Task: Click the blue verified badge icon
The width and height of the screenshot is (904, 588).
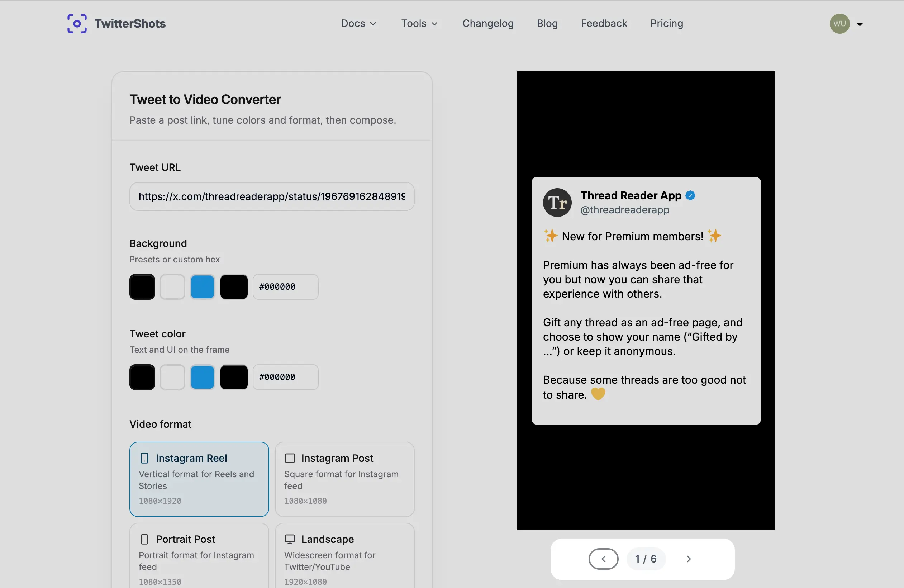Action: (690, 196)
